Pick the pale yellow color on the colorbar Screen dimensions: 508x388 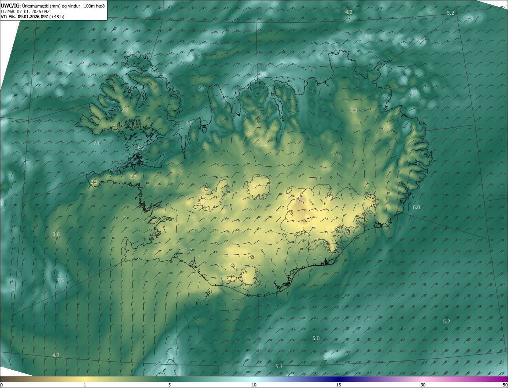(85, 379)
